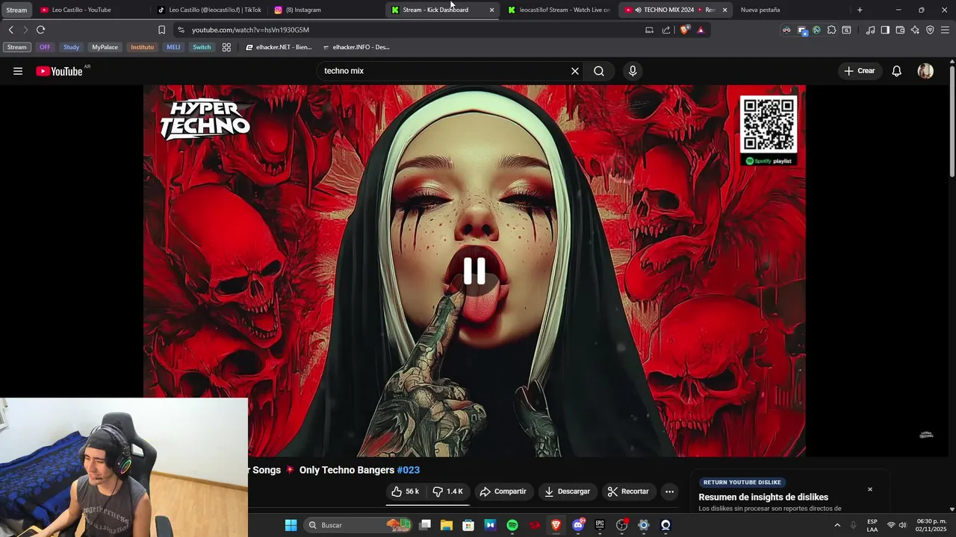The width and height of the screenshot is (956, 537).
Task: Switch to the leocastillof Stream Kick tab
Action: tap(559, 10)
